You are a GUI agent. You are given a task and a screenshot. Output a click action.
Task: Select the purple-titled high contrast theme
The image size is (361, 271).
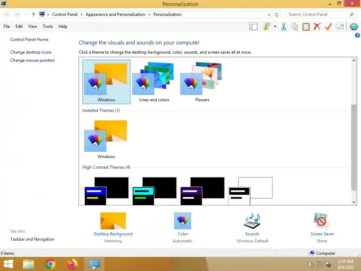202,191
